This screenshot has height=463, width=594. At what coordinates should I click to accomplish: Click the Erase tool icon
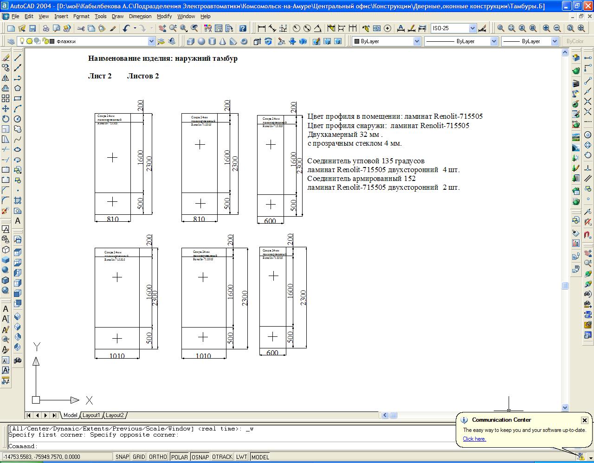point(6,58)
